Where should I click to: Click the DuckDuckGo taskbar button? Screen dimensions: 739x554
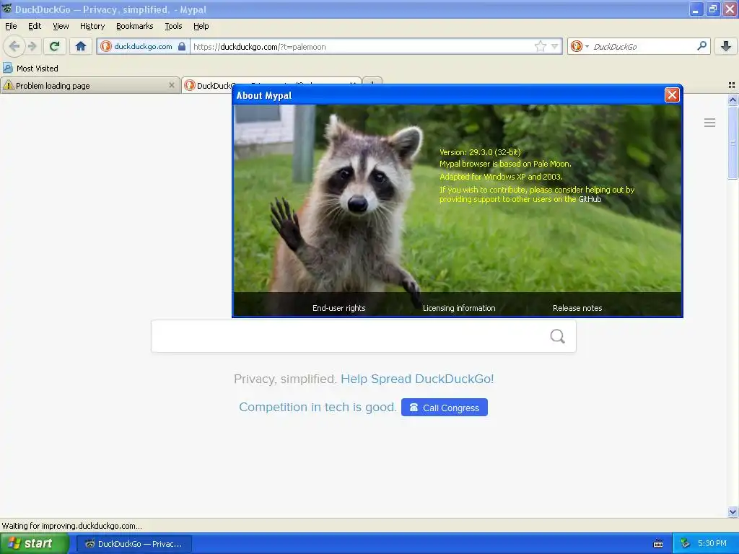[x=134, y=544]
